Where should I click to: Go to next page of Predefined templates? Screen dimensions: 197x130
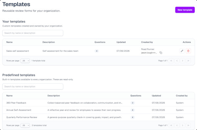pyautogui.click(x=183, y=125)
